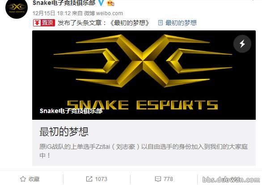
Task: Click the Snake电子竞技俱乐部 caption on banner
Action: click(x=71, y=111)
